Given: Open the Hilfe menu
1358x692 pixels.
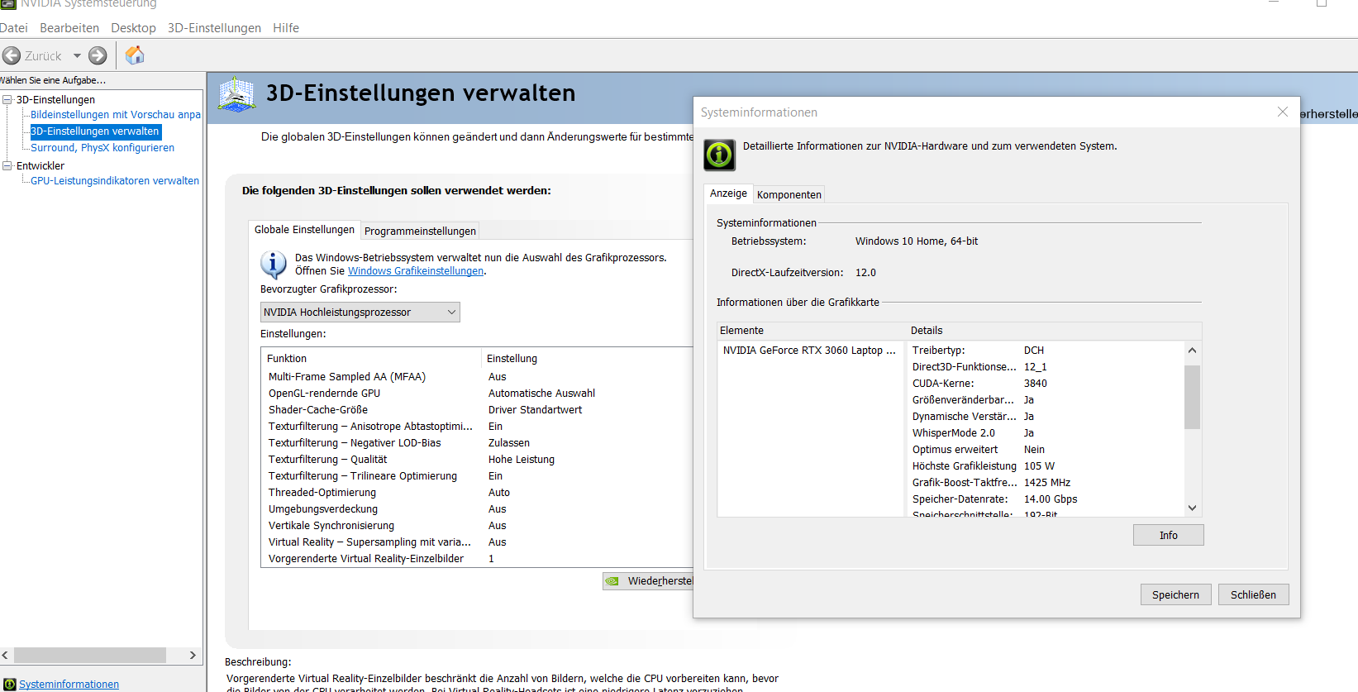Looking at the screenshot, I should (x=286, y=28).
